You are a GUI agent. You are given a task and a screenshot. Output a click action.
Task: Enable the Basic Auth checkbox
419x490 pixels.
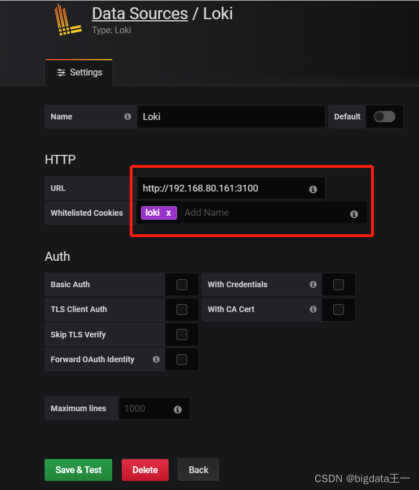[182, 284]
